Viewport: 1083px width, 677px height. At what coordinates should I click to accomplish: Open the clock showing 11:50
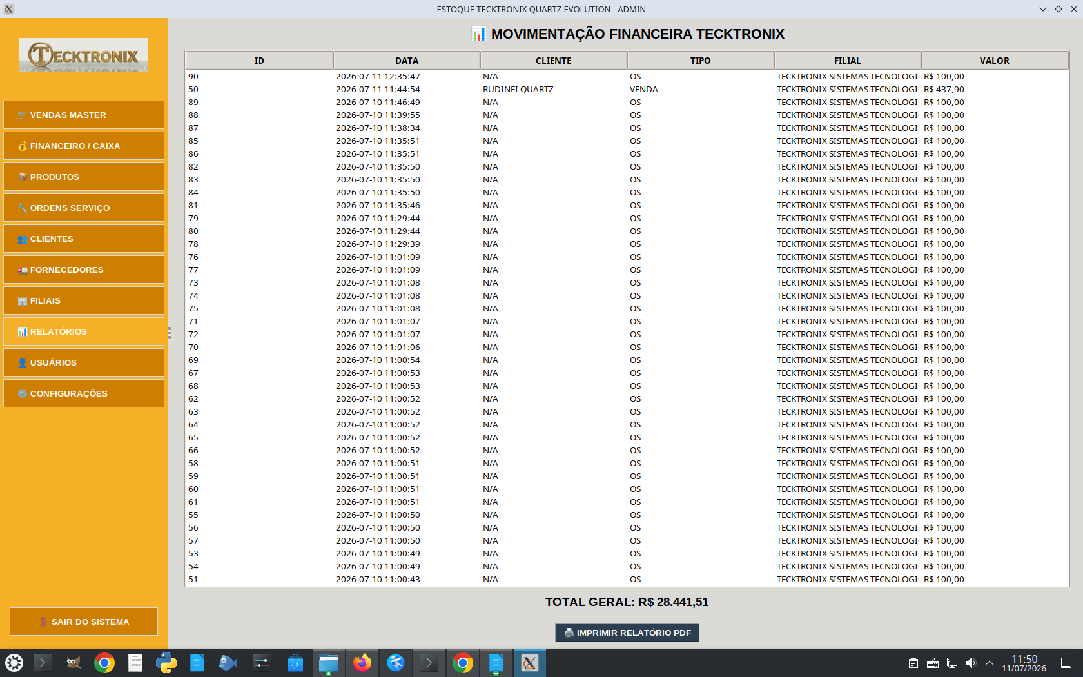pyautogui.click(x=1024, y=663)
